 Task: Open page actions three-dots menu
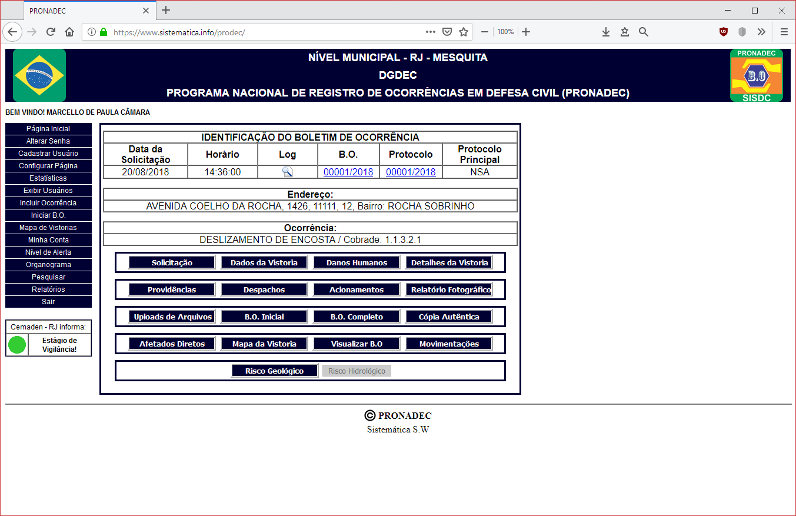[431, 32]
